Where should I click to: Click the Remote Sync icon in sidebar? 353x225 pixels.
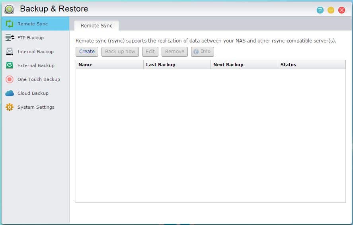click(10, 24)
